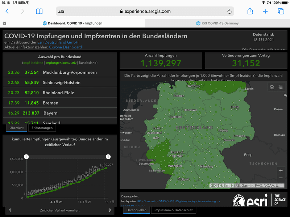Image resolution: width=290 pixels, height=217 pixels.
Task: Switch to the Erläuterungen tab
Action: (42, 128)
